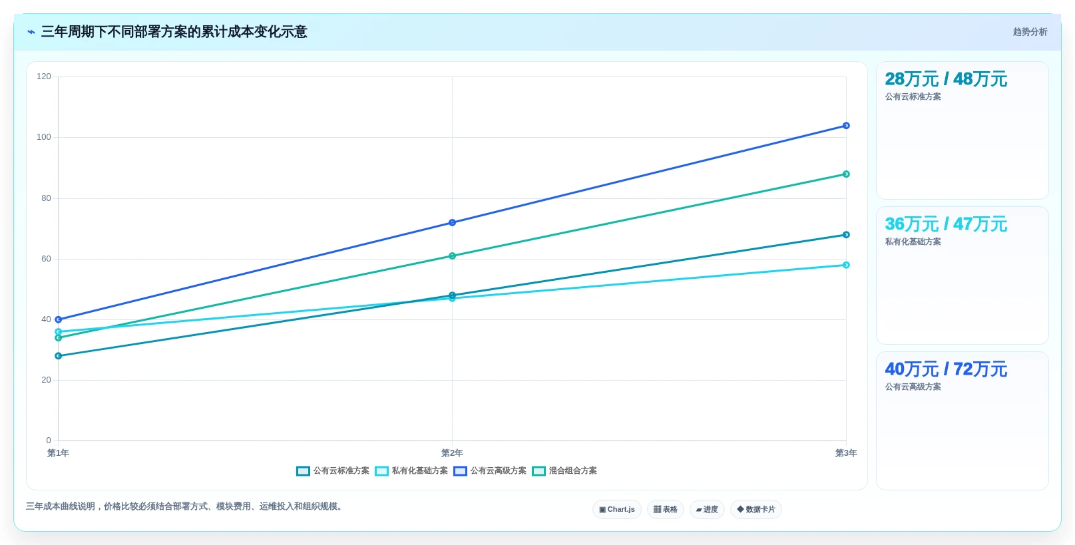The image size is (1075, 545).
Task: Click 公有云高级方案 data point at 第3年
Action: click(846, 126)
